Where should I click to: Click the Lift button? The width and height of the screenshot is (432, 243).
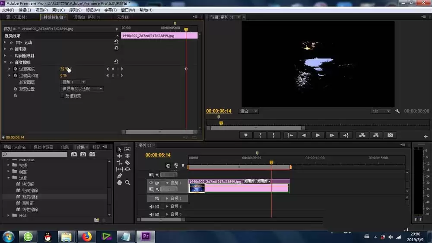click(x=362, y=135)
